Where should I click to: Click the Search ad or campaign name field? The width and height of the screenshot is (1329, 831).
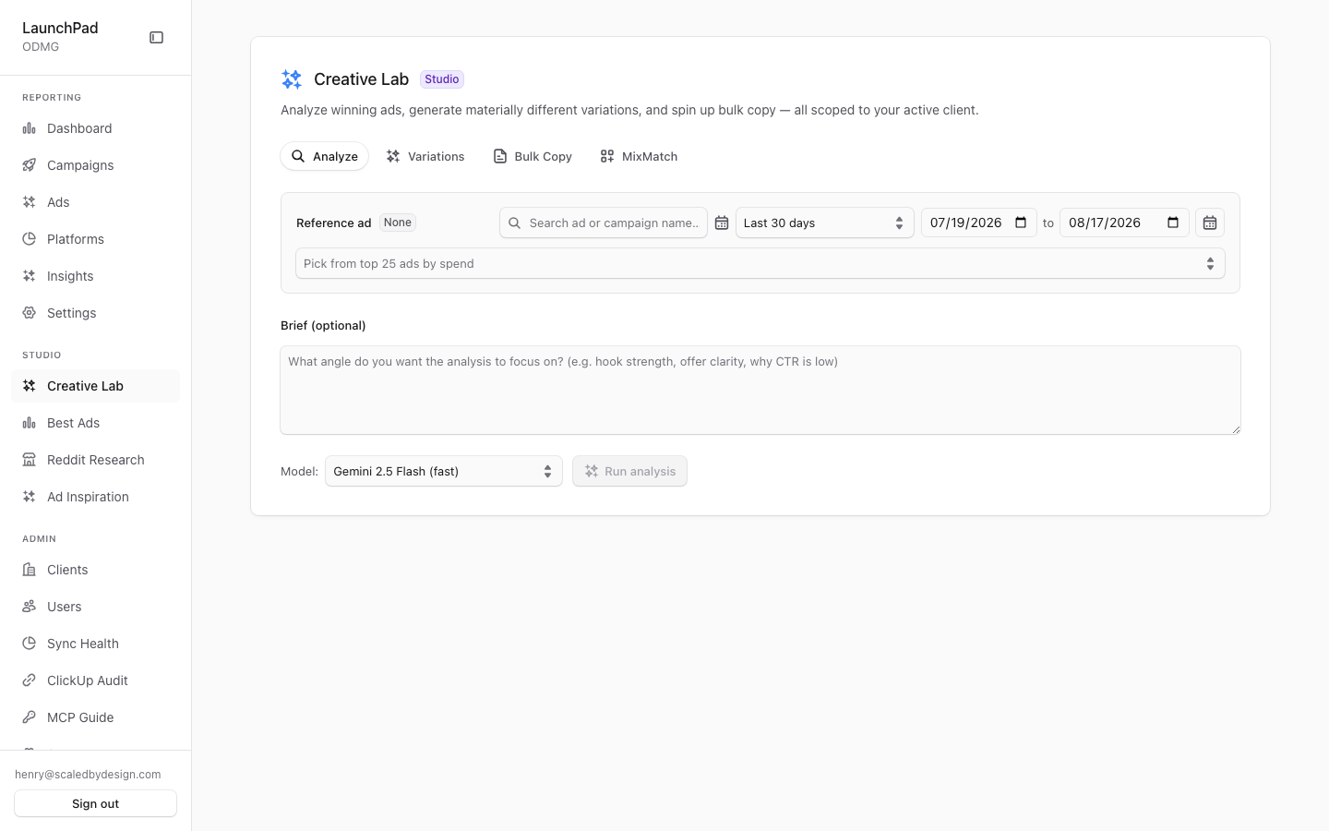click(x=604, y=223)
